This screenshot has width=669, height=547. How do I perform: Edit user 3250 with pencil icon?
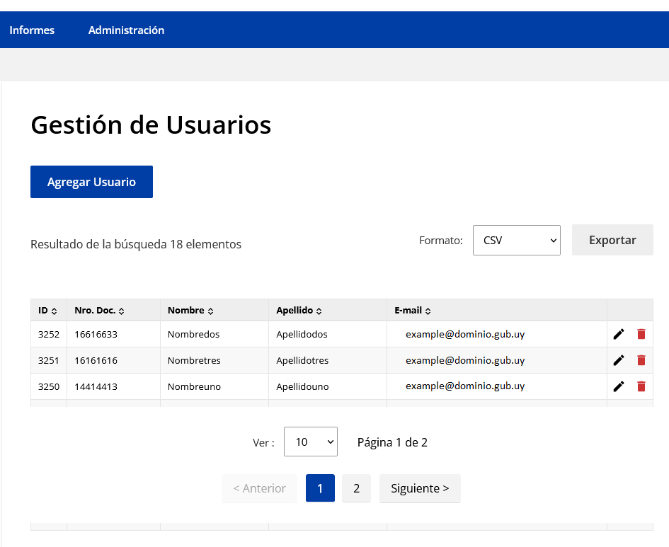click(619, 386)
